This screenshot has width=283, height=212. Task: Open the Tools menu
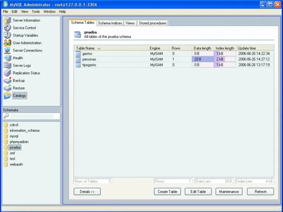[x=36, y=12]
